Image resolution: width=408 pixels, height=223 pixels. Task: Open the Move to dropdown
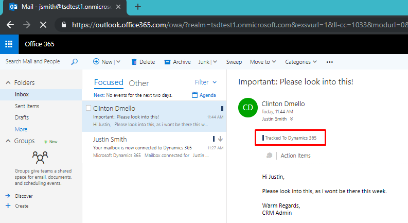click(x=263, y=62)
